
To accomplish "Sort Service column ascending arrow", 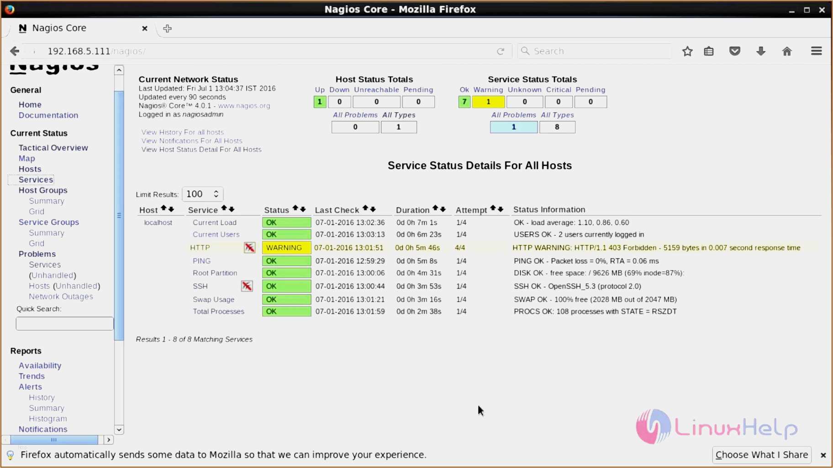I will pos(224,208).
